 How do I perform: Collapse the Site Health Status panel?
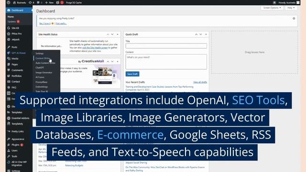coord(118,34)
